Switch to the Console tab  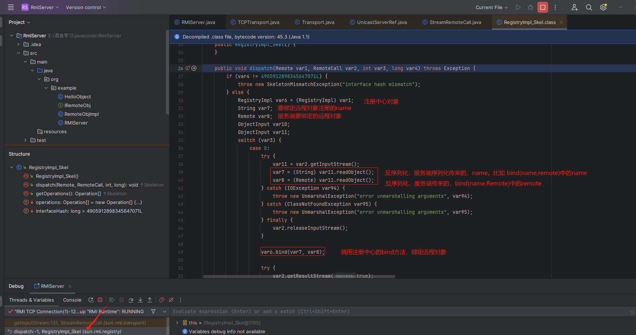72,300
